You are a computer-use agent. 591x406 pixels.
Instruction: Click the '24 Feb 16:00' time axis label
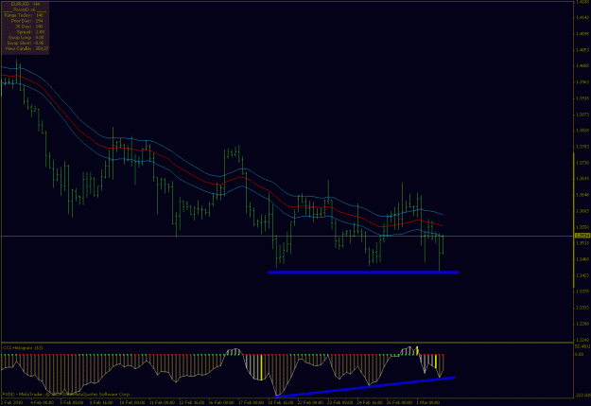pos(370,402)
